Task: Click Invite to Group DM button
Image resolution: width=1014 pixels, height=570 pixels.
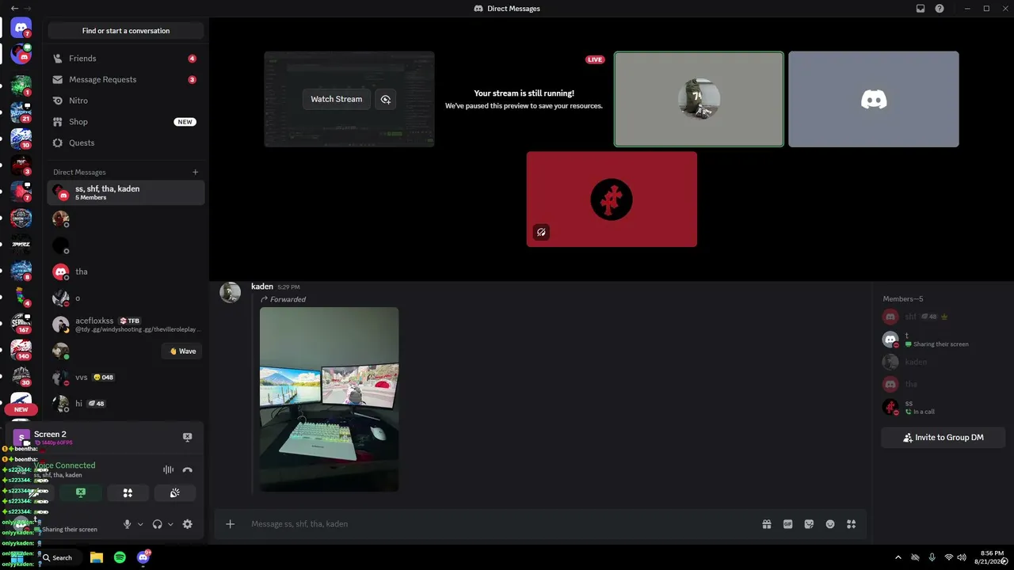Action: click(x=943, y=437)
